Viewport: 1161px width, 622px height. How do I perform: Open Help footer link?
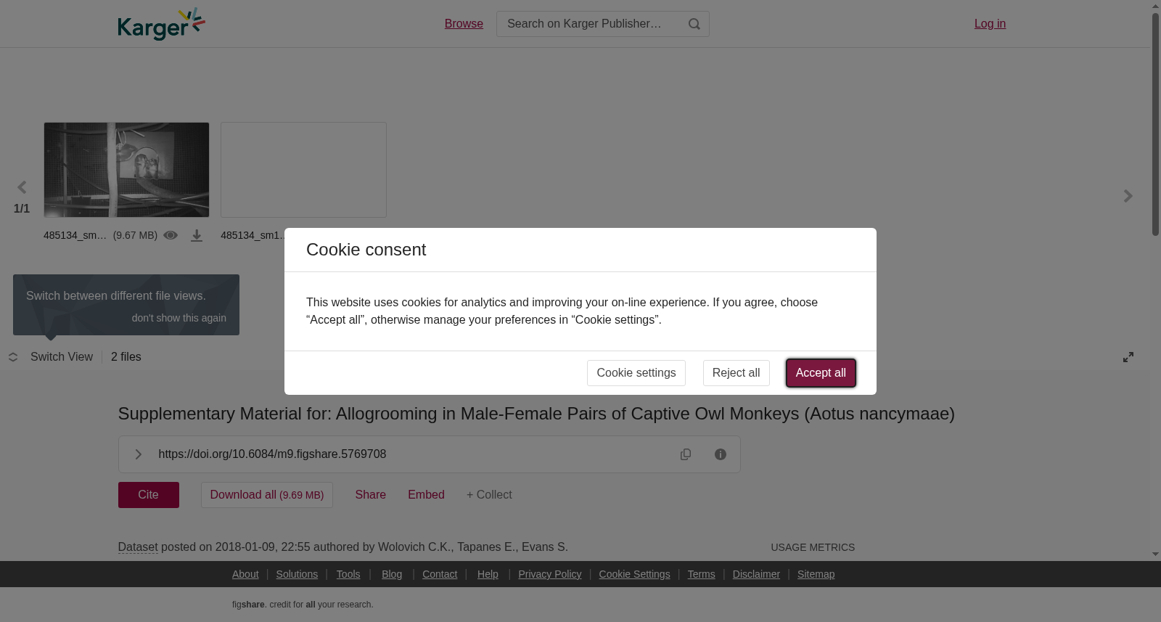click(x=488, y=574)
